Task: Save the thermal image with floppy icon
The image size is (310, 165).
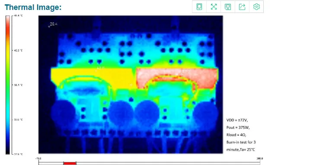Action: pos(228,7)
